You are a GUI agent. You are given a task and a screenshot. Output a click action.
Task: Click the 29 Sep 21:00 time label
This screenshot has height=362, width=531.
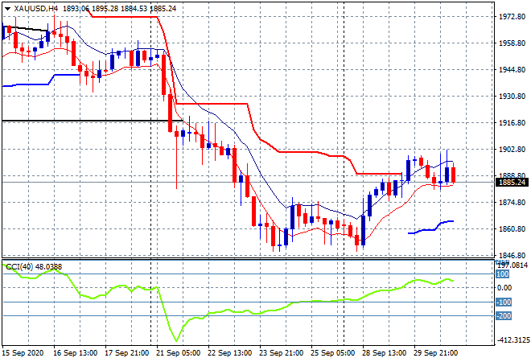(435, 353)
